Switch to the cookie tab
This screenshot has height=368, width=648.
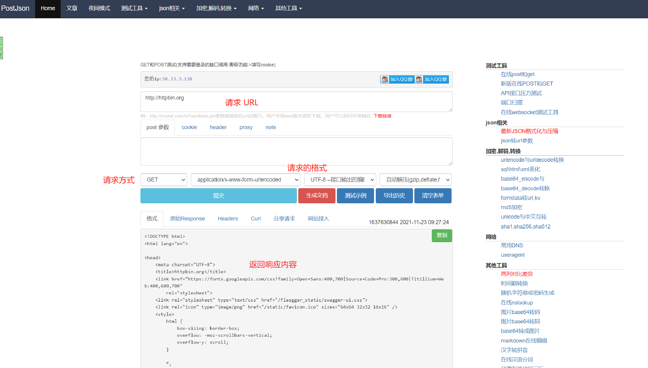coord(189,127)
